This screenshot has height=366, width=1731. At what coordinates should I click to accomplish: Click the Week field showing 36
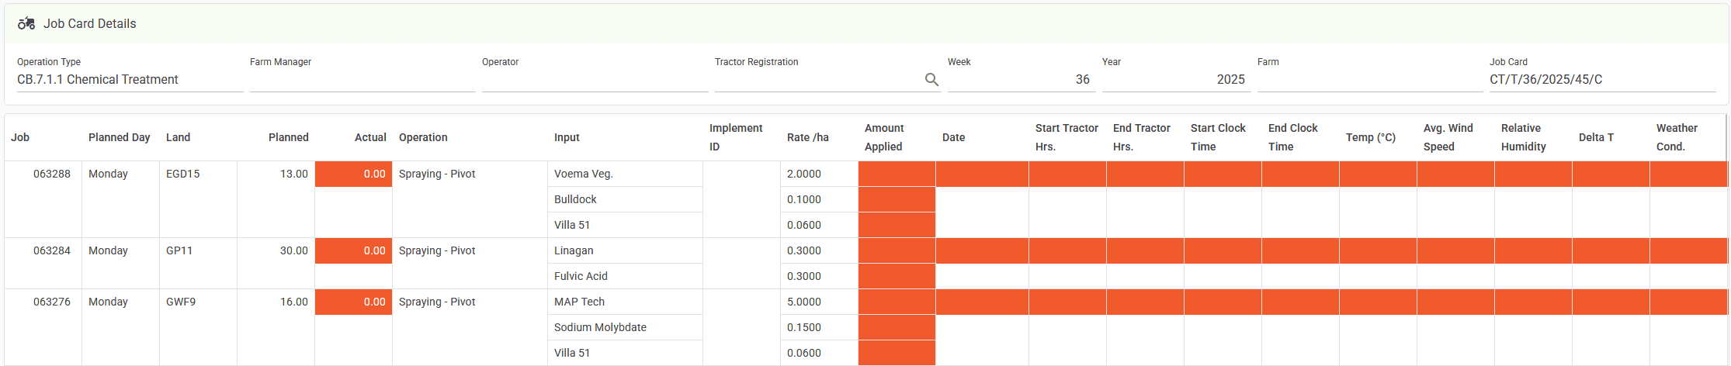(1021, 79)
